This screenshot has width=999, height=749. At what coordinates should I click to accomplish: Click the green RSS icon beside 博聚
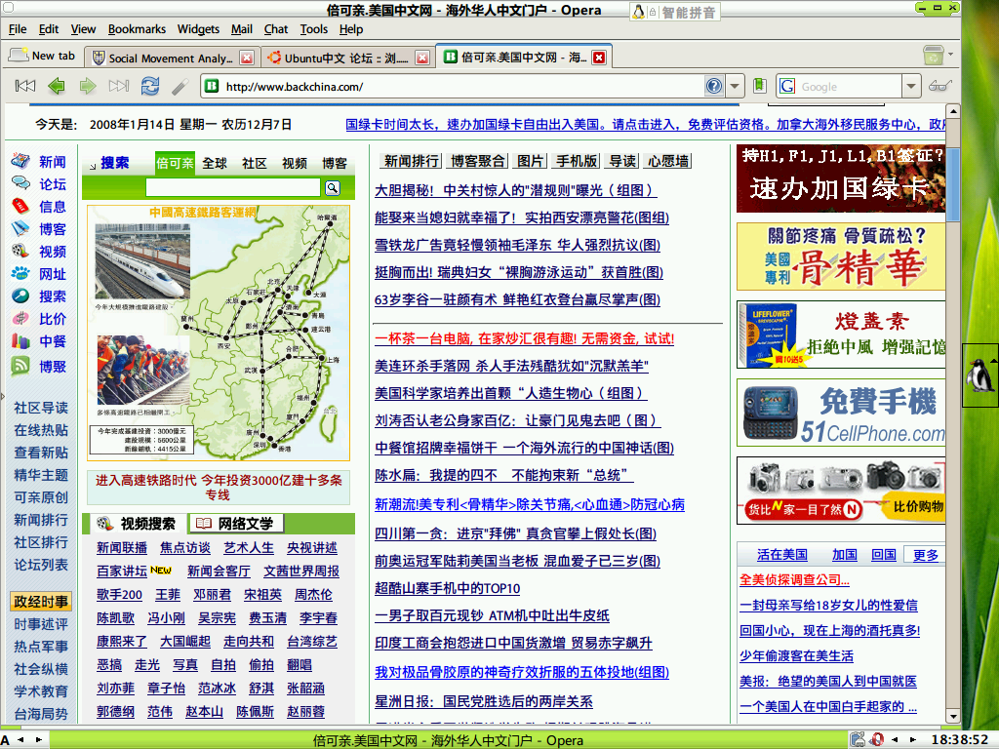pos(20,366)
